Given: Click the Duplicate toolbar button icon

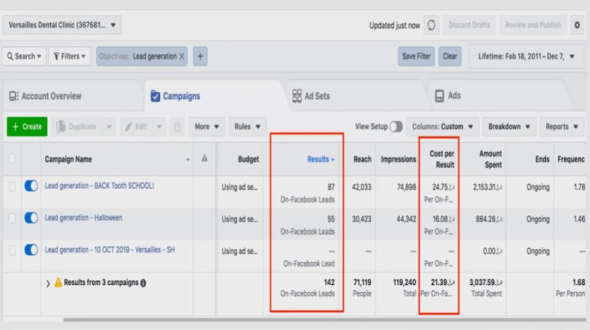Looking at the screenshot, I should [62, 127].
